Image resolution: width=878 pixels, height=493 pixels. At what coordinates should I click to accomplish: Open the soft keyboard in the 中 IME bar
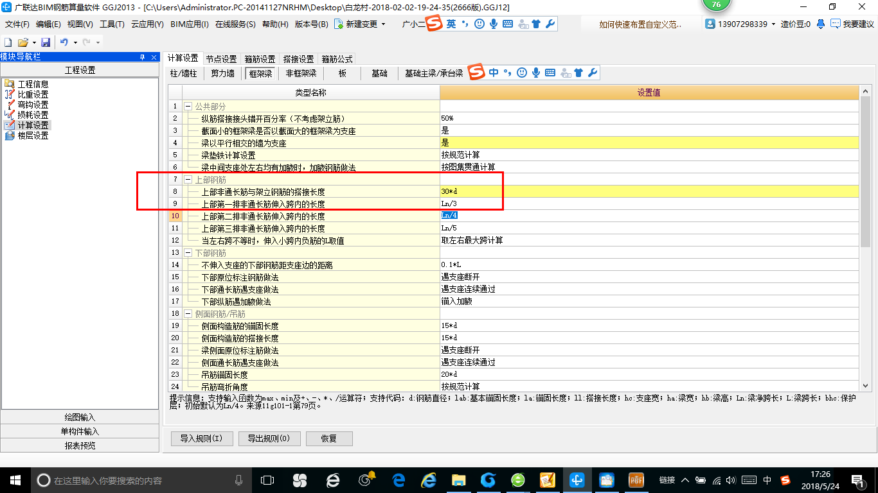tap(550, 73)
